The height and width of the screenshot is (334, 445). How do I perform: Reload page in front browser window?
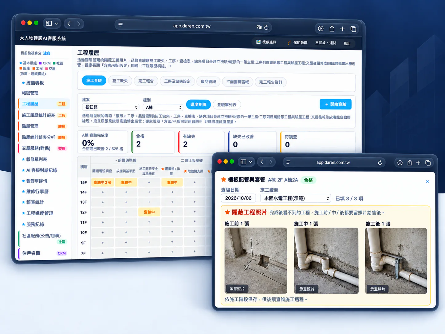pos(380,163)
